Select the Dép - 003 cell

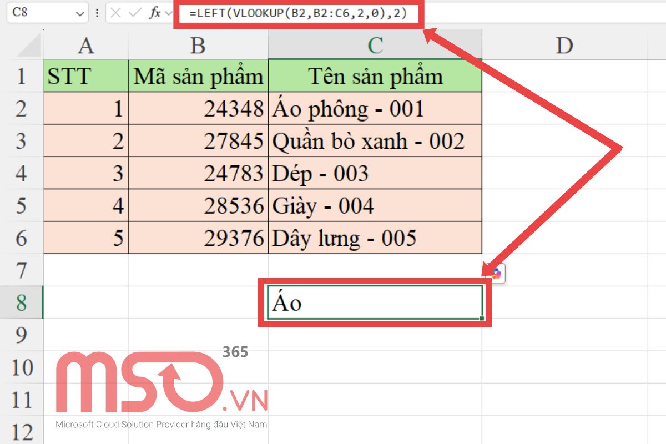point(375,173)
